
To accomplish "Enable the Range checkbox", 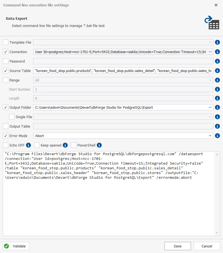I will point(6,80).
